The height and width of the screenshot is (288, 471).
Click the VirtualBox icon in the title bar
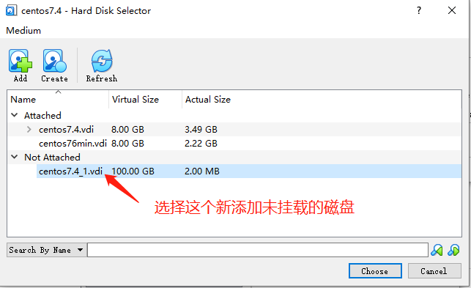tap(11, 10)
